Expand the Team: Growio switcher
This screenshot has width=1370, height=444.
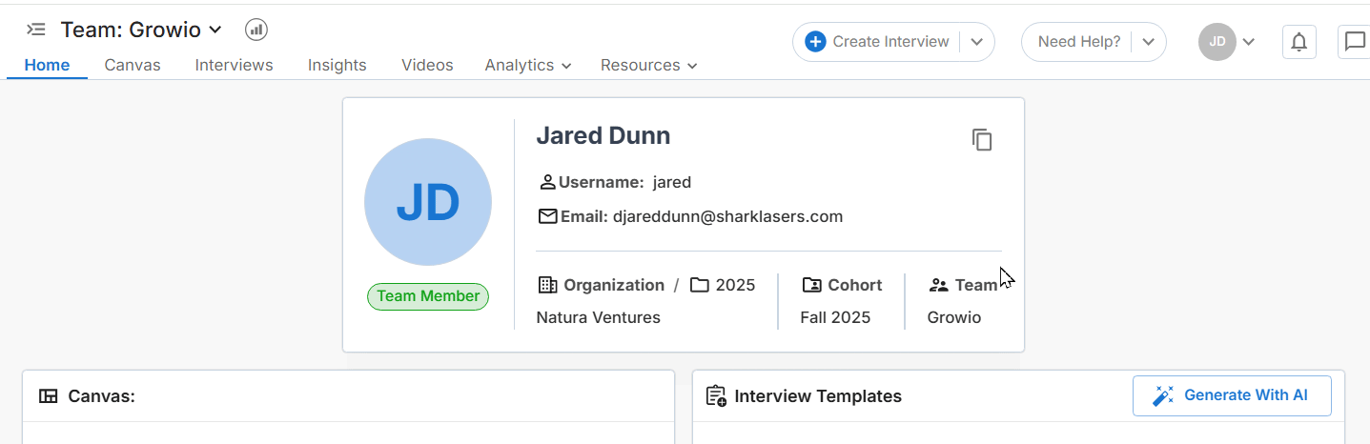[x=215, y=30]
